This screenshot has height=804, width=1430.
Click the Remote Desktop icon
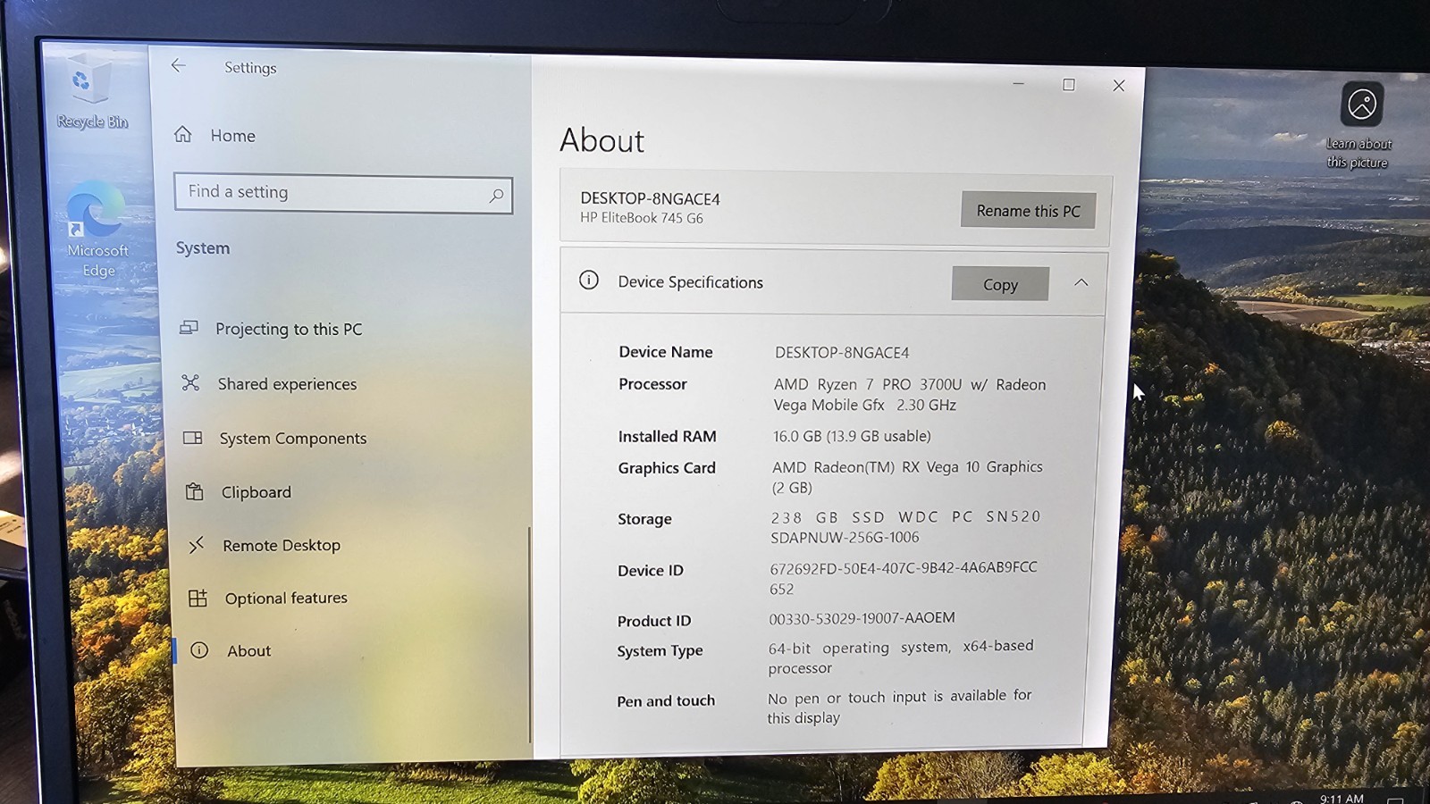(197, 544)
